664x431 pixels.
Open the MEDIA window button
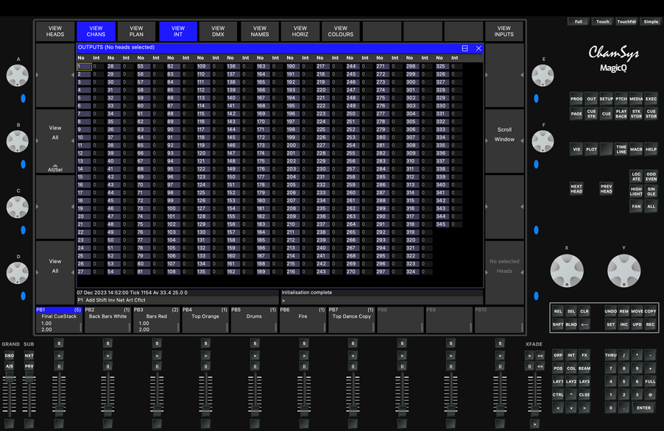pyautogui.click(x=636, y=99)
